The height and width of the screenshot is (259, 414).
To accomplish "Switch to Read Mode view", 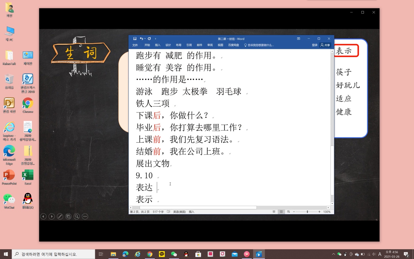I will click(x=274, y=212).
